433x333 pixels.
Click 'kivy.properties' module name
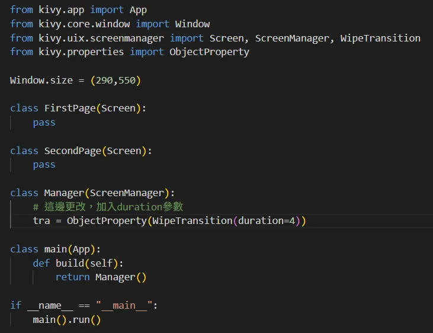click(x=81, y=52)
